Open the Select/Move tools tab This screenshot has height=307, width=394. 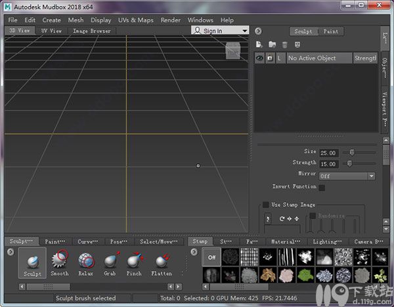(x=159, y=242)
